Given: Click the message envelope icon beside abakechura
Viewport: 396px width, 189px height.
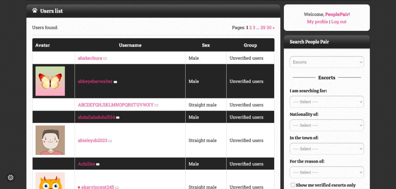Looking at the screenshot, I should (105, 58).
